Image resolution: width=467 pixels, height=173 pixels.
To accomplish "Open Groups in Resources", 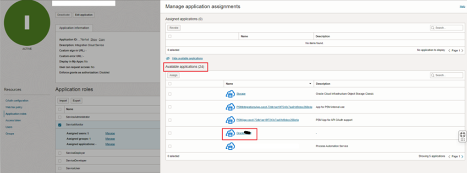I will (x=10, y=134).
